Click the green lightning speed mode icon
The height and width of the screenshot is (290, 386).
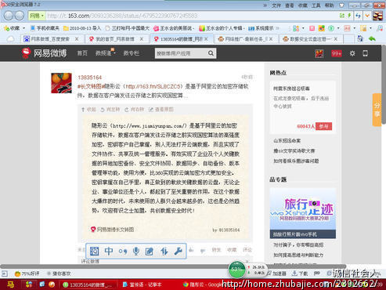pos(349,16)
